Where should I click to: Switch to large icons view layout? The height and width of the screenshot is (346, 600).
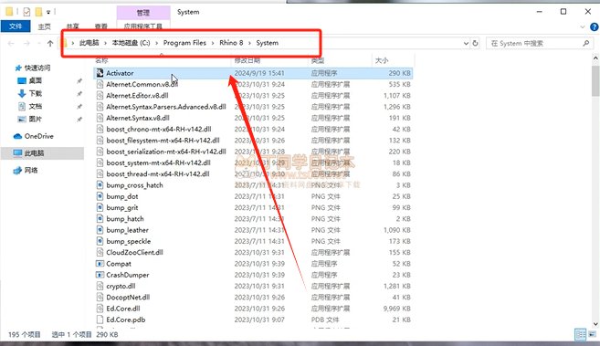tap(593, 334)
